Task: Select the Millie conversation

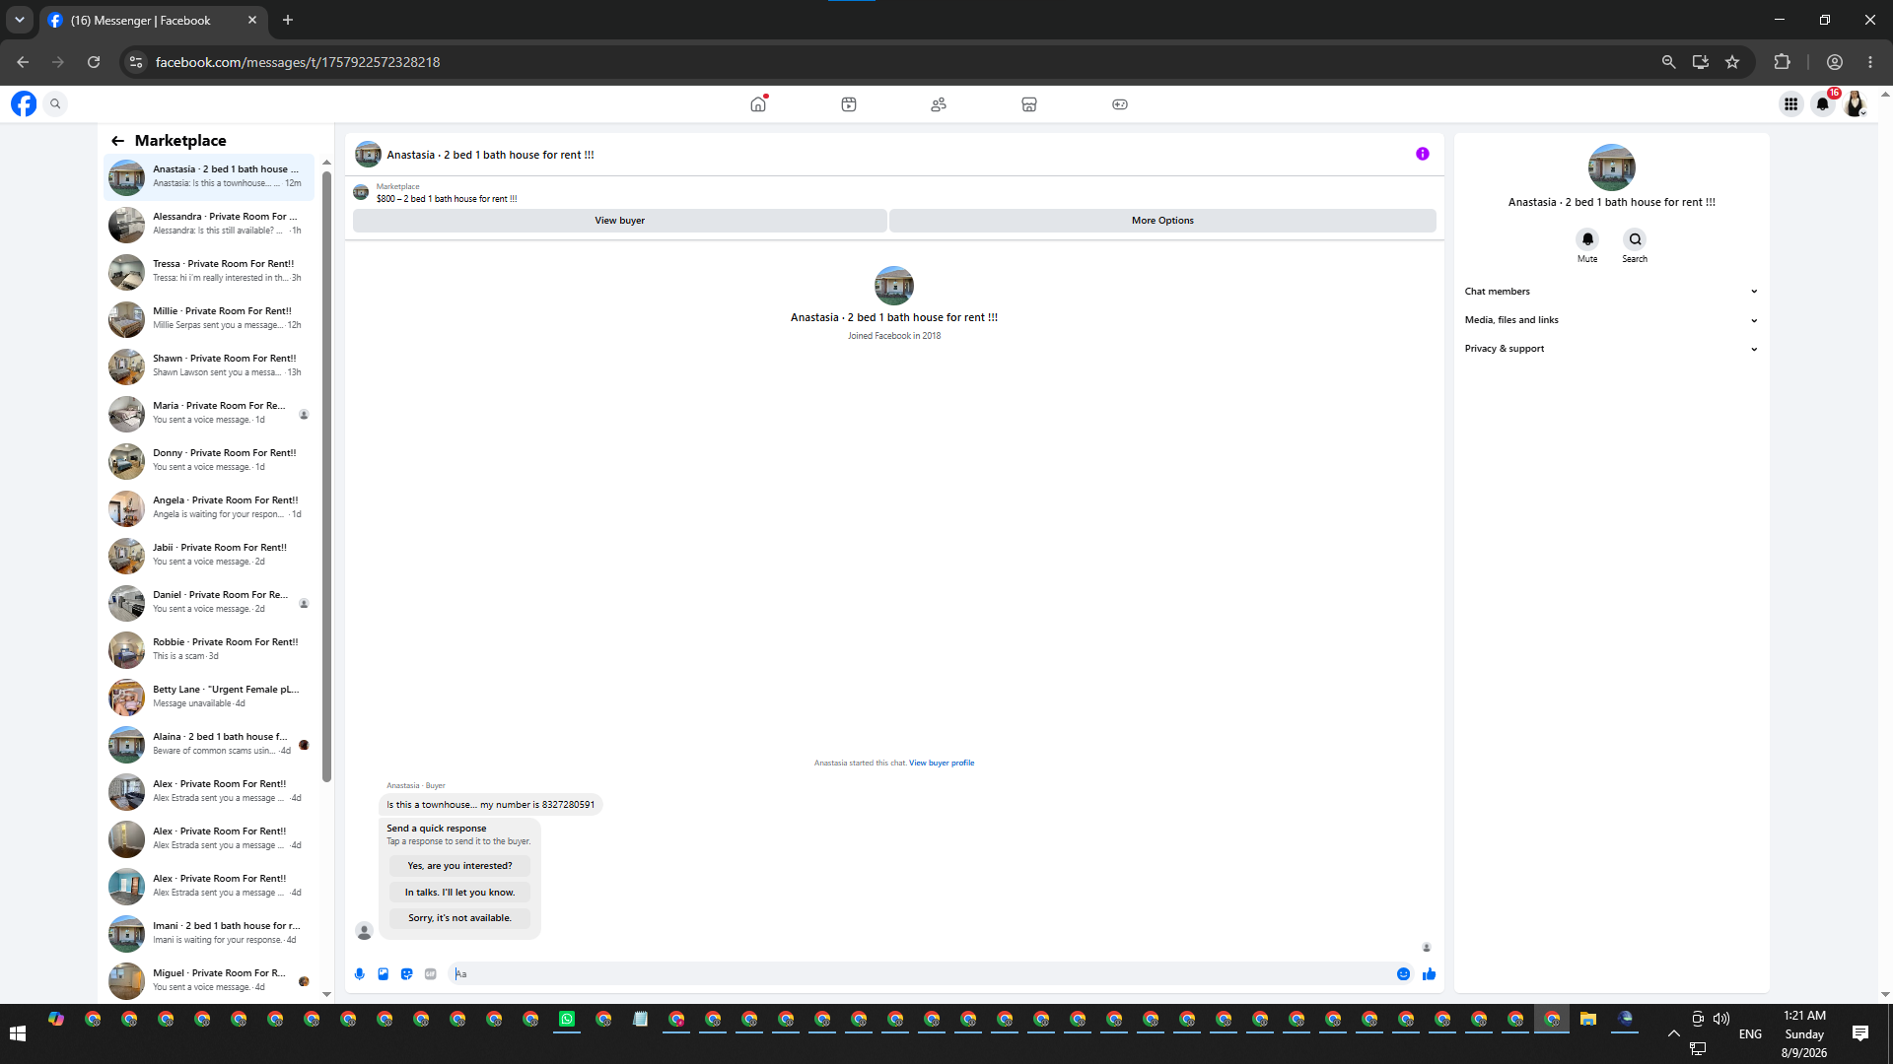Action: pos(209,319)
